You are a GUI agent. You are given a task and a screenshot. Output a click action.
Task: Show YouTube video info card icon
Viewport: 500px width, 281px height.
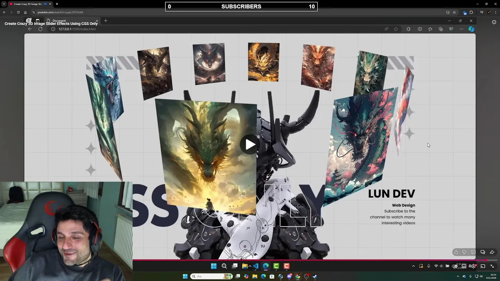point(494,22)
